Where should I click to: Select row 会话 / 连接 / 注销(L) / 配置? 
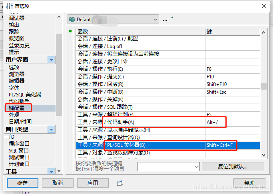coord(168,38)
